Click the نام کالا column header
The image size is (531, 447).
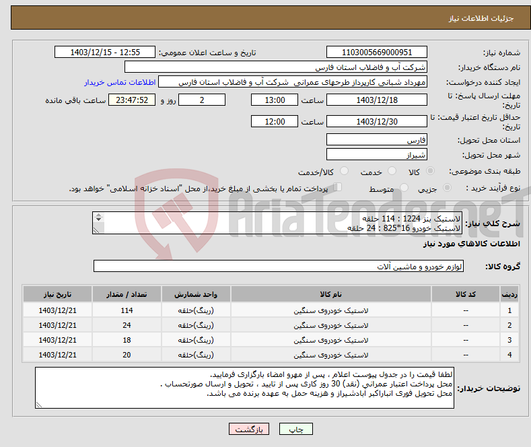pos(331,294)
